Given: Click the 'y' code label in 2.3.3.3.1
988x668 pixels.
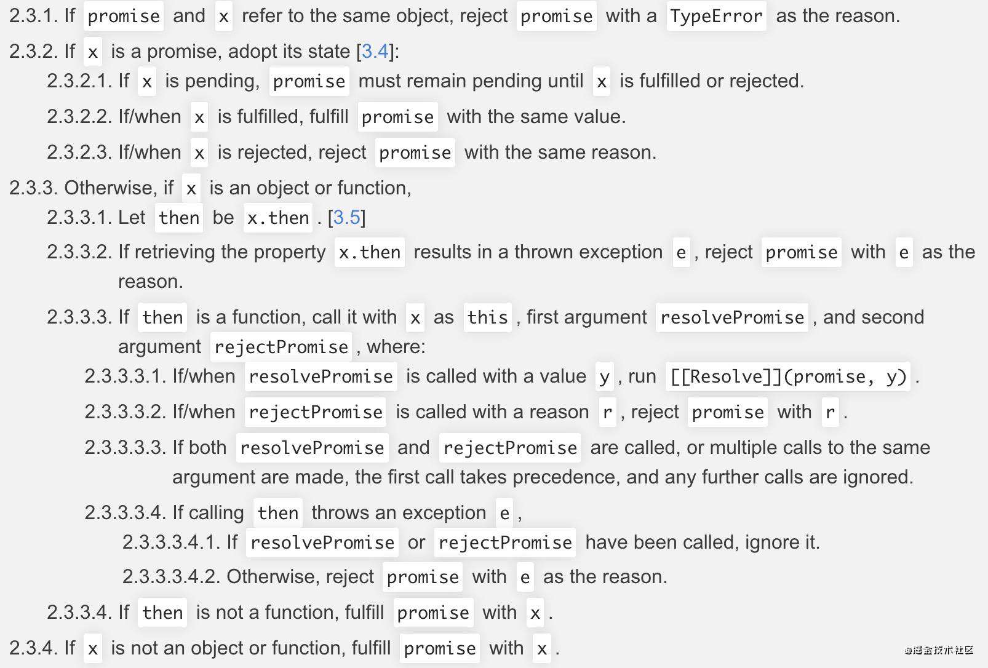Looking at the screenshot, I should coord(604,376).
